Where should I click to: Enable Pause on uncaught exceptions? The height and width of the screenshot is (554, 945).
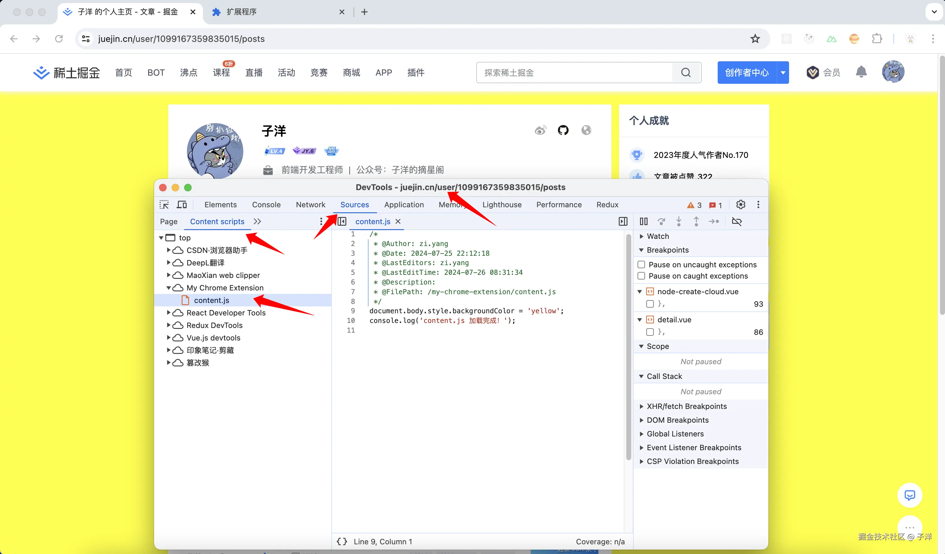[641, 264]
